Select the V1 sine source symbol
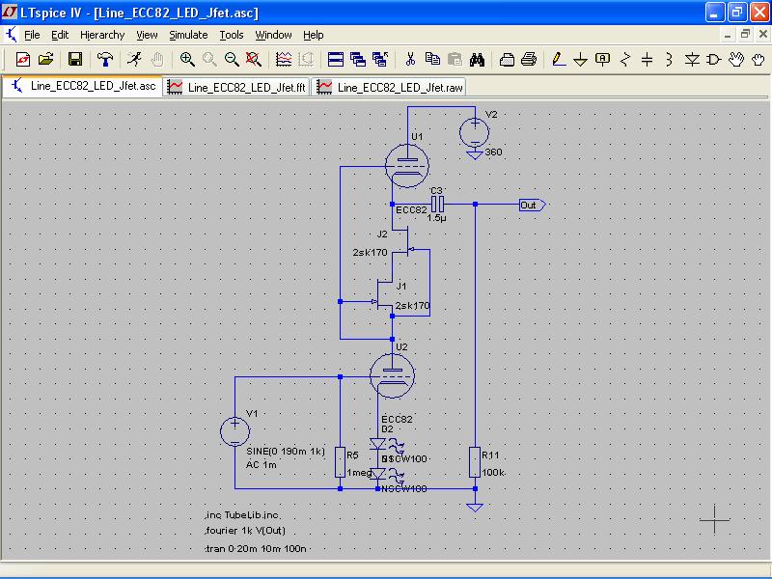772x579 pixels. tap(234, 431)
